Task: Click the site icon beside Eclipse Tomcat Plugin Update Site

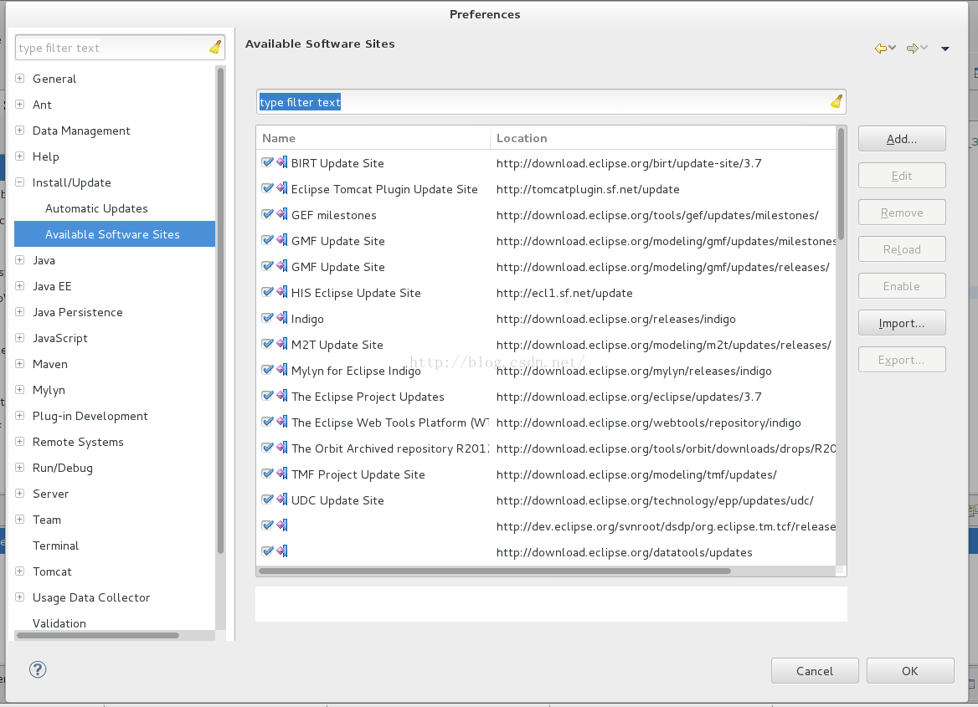Action: 282,188
